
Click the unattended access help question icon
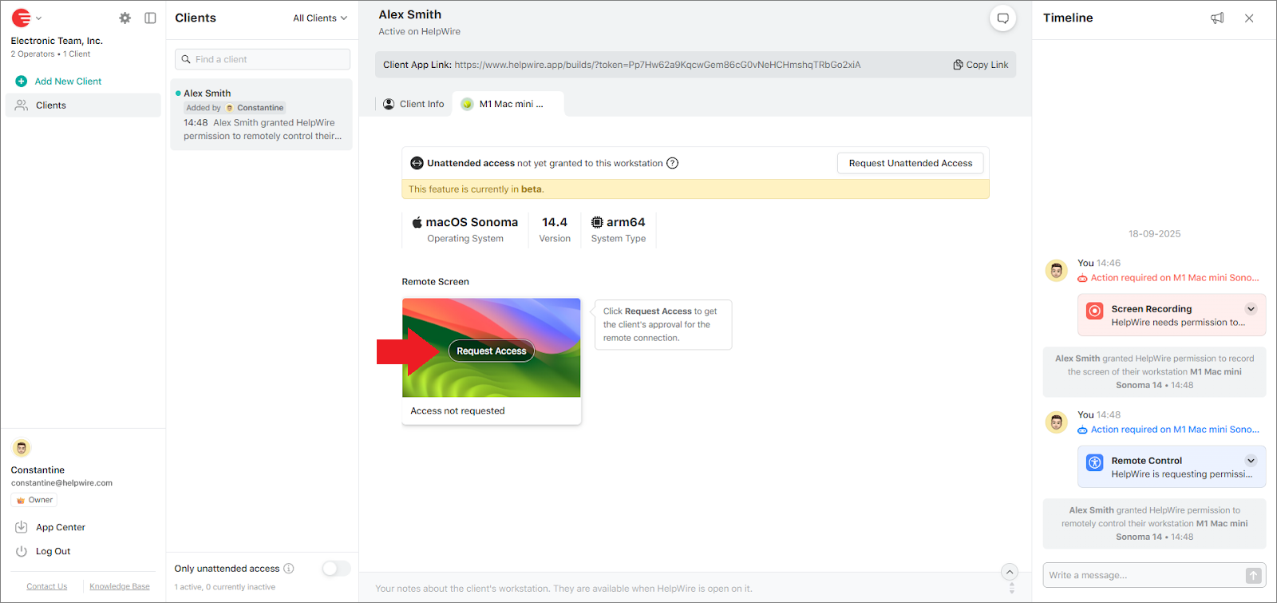pyautogui.click(x=673, y=163)
